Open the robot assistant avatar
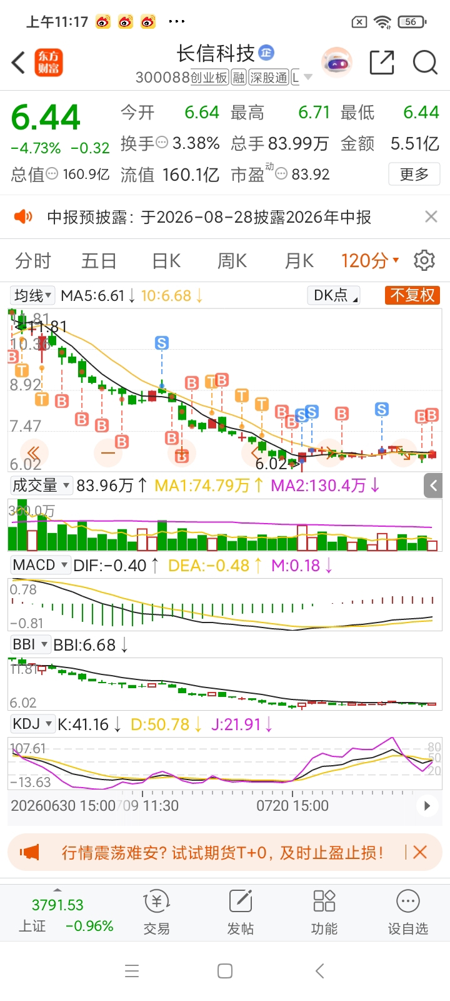450x1001 pixels. (x=337, y=62)
